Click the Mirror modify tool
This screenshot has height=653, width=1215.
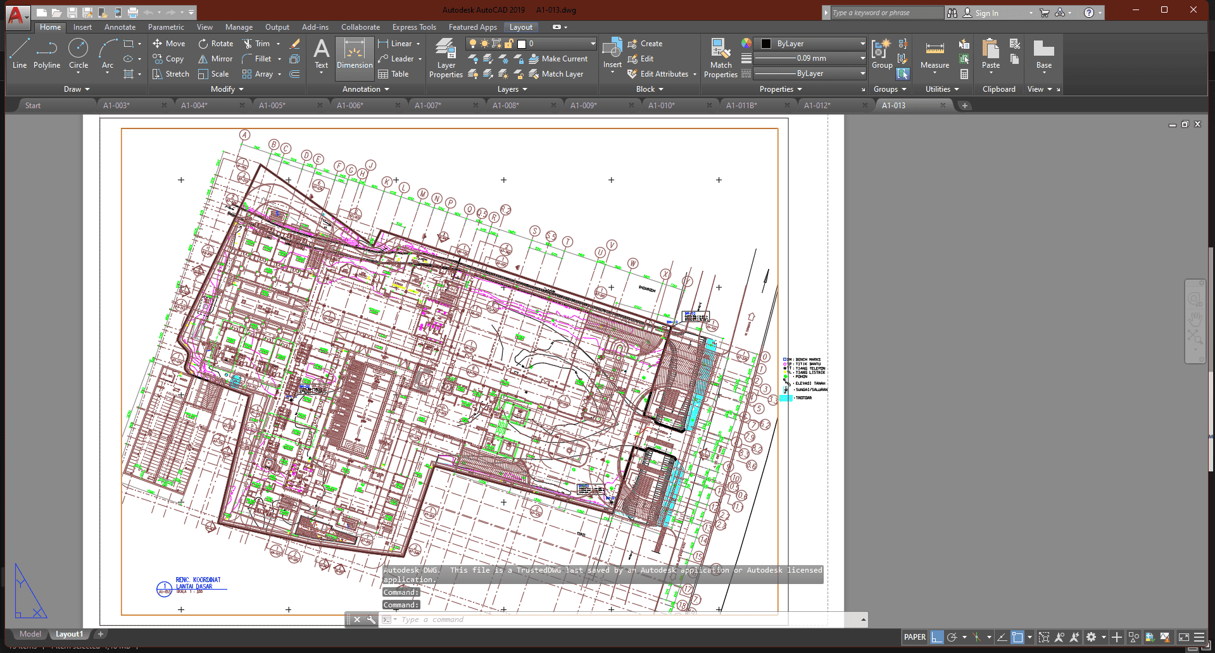tap(215, 59)
